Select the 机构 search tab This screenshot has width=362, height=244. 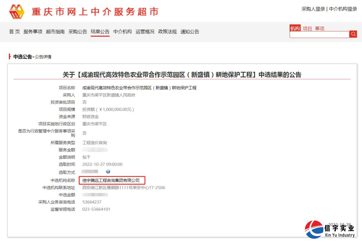(x=295, y=28)
